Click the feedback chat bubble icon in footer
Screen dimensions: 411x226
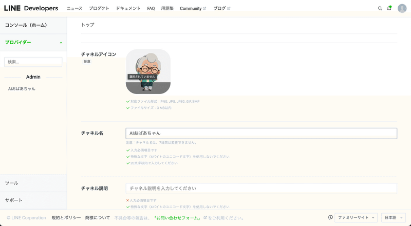(330, 217)
